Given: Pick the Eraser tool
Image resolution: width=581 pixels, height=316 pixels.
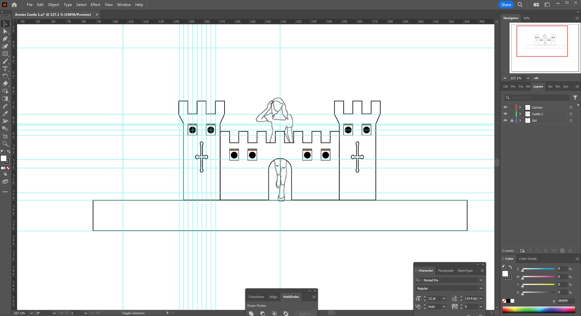Looking at the screenshot, I should [5, 84].
